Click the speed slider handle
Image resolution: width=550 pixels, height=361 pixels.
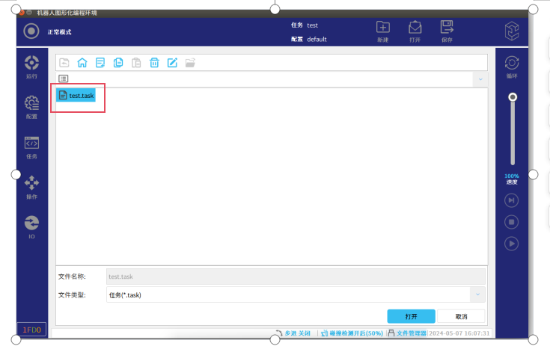[513, 97]
